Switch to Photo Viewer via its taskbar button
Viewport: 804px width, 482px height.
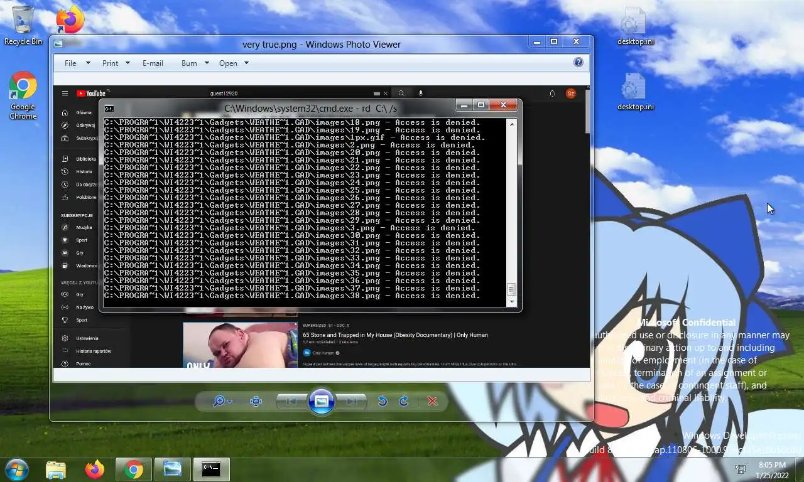tap(172, 469)
